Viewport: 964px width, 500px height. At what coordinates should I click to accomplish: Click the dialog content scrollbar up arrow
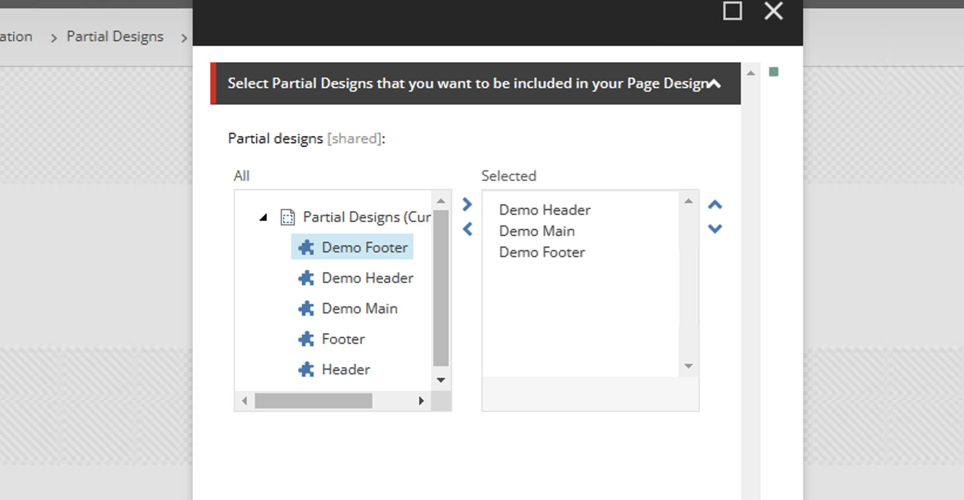click(x=751, y=73)
